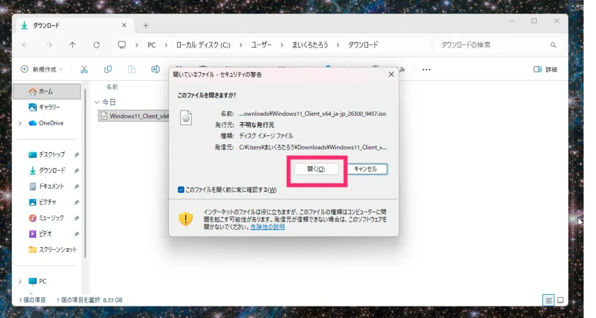Toggle the 'always ask before opening' checkbox

(181, 190)
